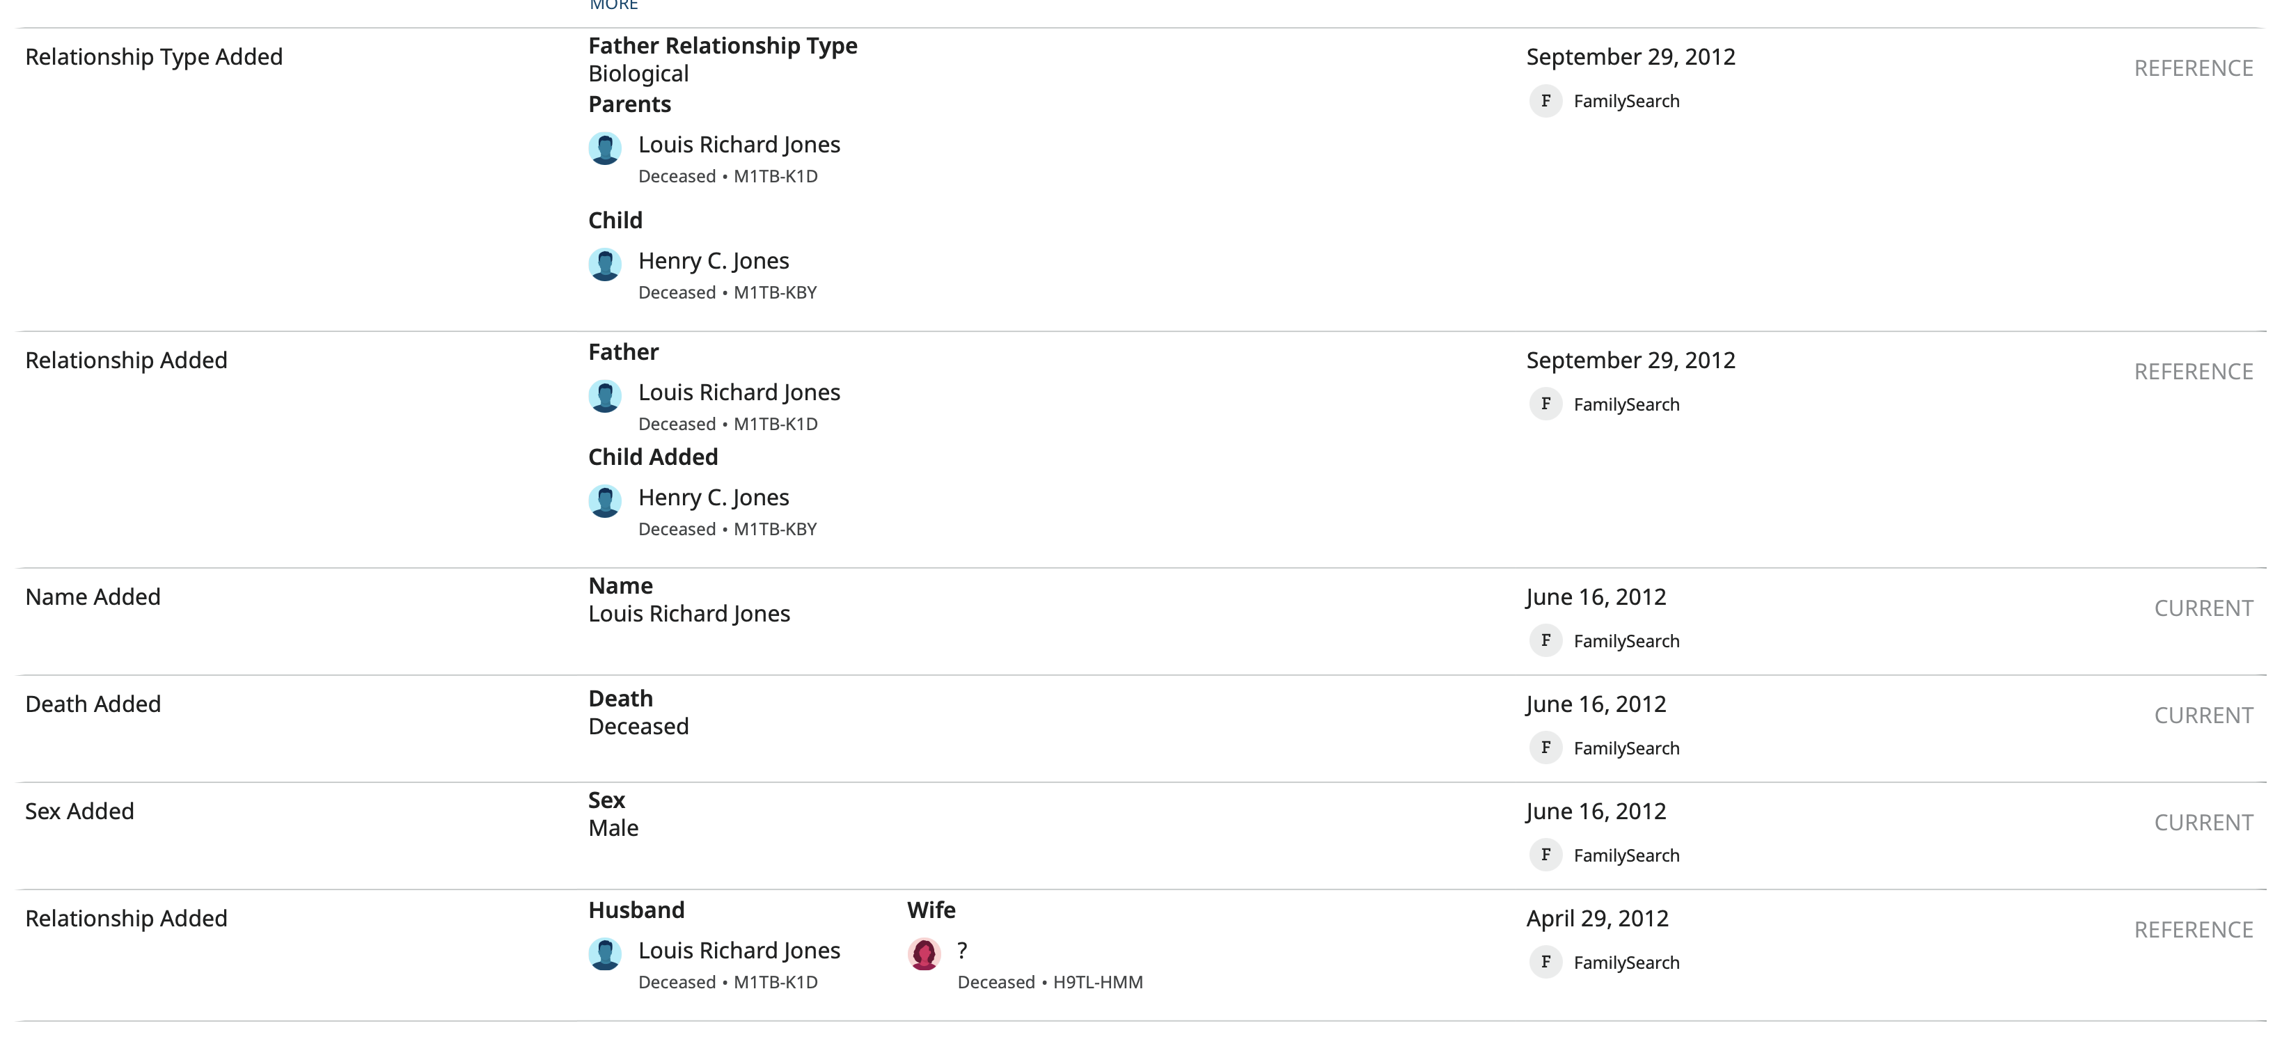Image resolution: width=2282 pixels, height=1044 pixels.
Task: Open Henry C. Jones link under Child
Action: (x=713, y=260)
